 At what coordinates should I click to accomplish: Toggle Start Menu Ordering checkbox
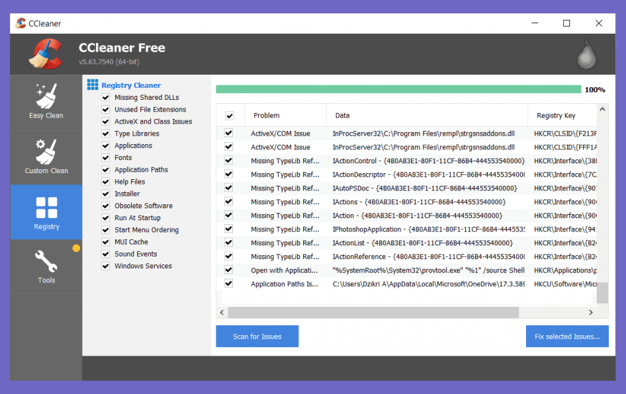(x=106, y=229)
